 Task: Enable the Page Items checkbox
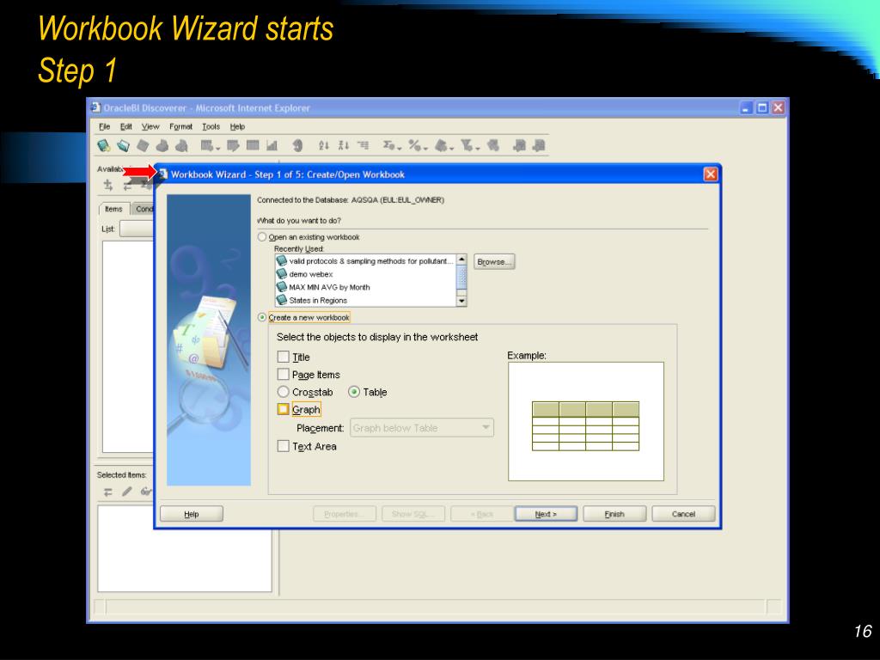tap(284, 375)
